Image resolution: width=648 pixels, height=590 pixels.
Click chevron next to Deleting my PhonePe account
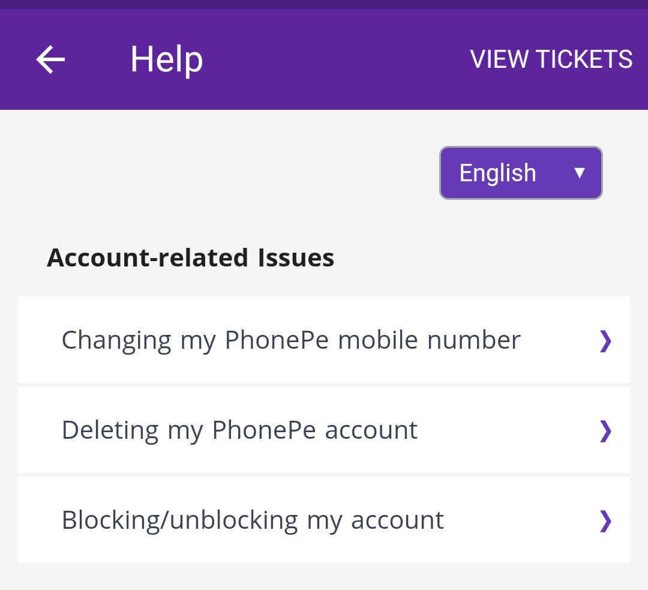tap(605, 431)
